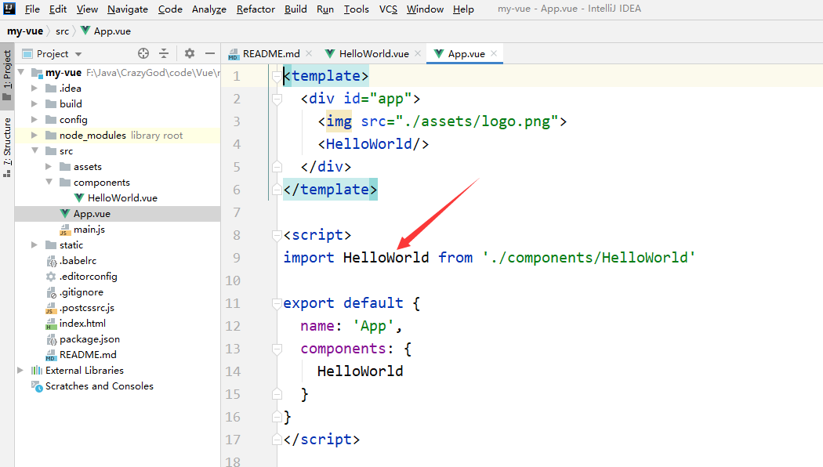Image resolution: width=823 pixels, height=467 pixels.
Task: Fold the script block at line 8
Action: point(277,236)
